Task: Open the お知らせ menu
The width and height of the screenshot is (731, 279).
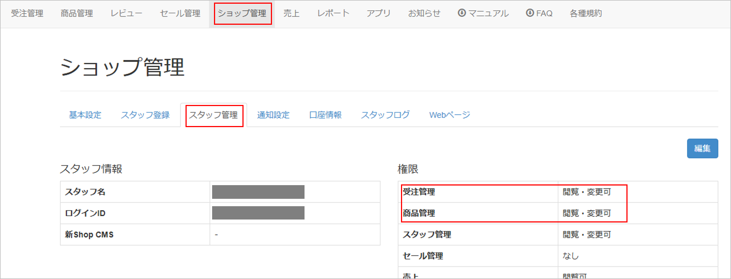Action: point(424,13)
